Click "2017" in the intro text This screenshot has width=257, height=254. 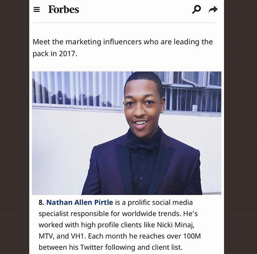[x=68, y=53]
